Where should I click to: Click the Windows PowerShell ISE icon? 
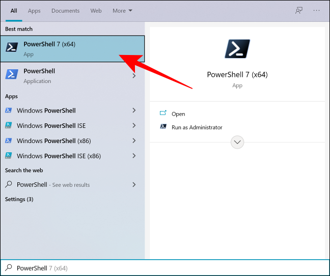tap(9, 126)
